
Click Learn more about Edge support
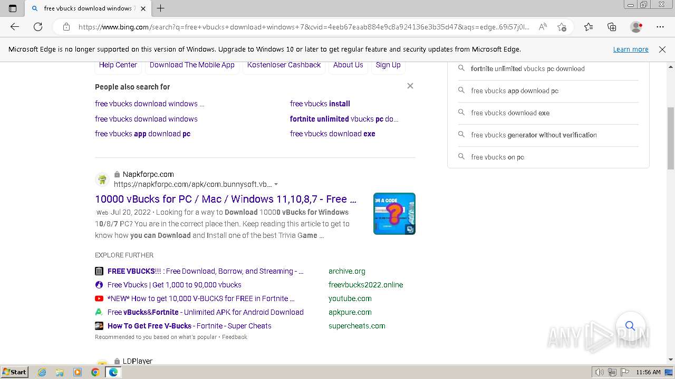[631, 49]
